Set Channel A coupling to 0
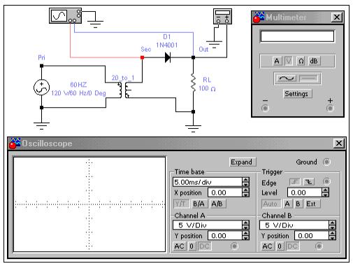 tap(192, 246)
